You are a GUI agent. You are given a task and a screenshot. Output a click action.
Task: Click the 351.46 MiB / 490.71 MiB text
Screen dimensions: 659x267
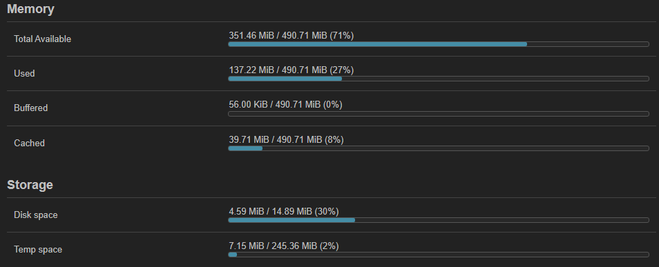click(x=278, y=36)
